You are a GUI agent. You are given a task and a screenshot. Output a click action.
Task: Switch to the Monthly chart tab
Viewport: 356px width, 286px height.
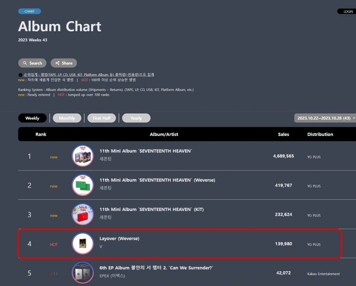tap(67, 118)
